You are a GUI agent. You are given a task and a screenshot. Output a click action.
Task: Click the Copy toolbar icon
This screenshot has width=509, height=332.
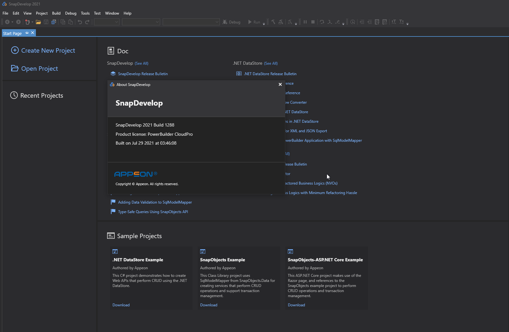click(x=63, y=22)
